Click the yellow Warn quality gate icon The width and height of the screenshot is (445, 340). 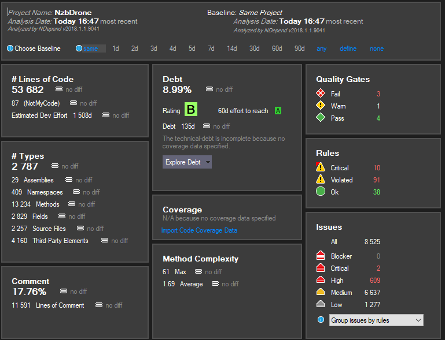(x=321, y=105)
